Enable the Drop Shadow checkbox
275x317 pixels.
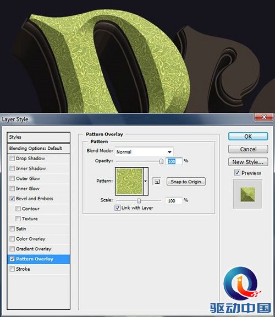click(12, 158)
